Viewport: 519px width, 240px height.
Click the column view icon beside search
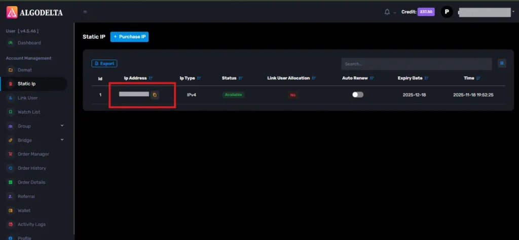pos(502,63)
